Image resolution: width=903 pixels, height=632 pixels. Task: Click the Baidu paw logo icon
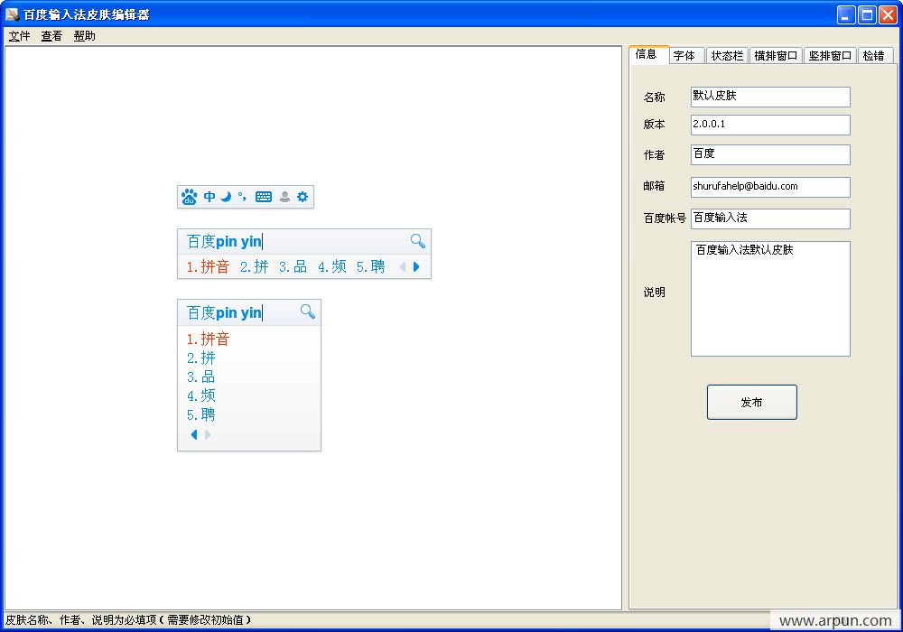point(189,197)
